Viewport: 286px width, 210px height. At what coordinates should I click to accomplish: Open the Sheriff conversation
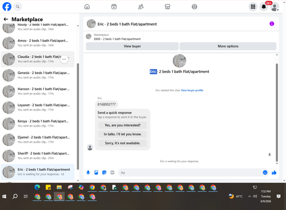(38, 156)
